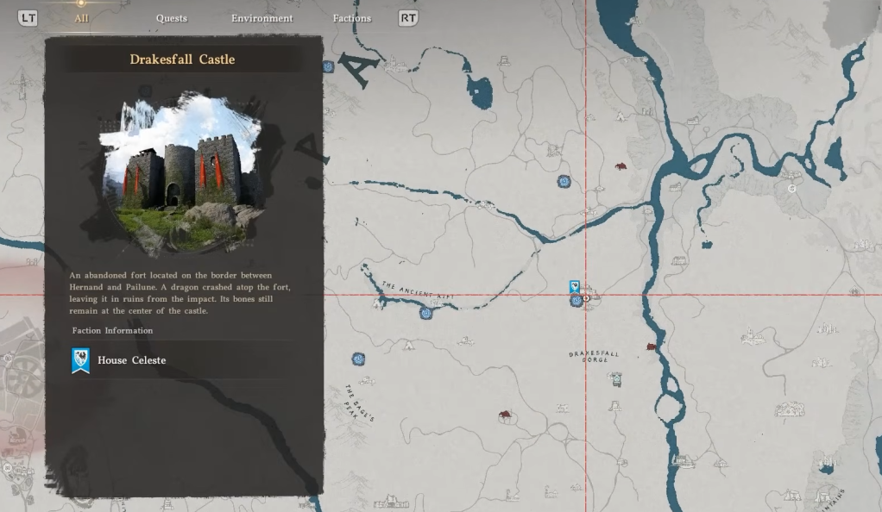The image size is (882, 512).
Task: Select the outpost icon below Drakesfall Gorge label
Action: 616,378
